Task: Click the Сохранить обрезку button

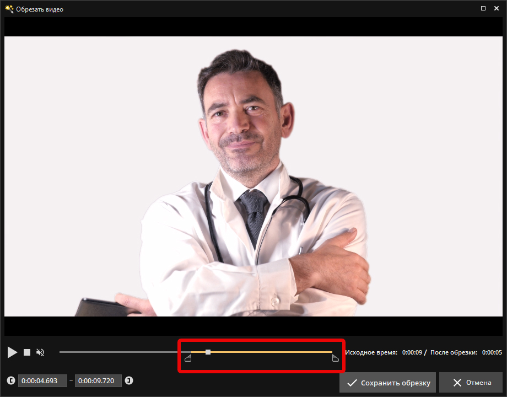Action: pos(387,383)
